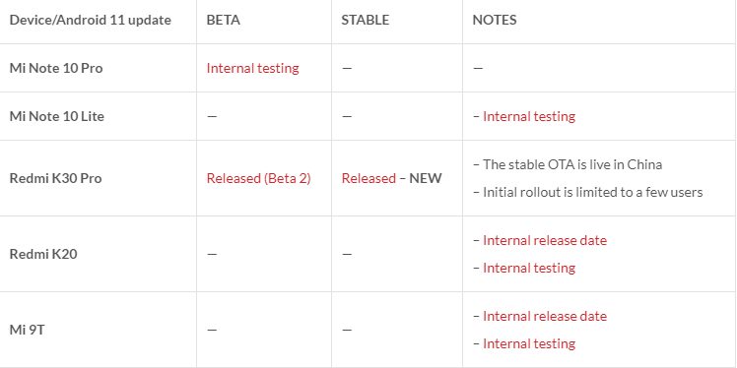Open the stable Released link for Redmi K30 Pro
The image size is (737, 368).
click(368, 178)
